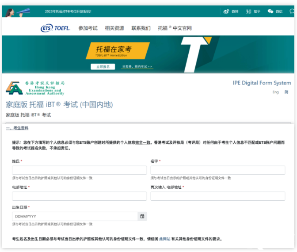Focus the 名字 input field

(218, 170)
